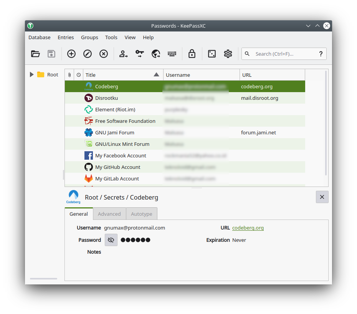Select the GNU/Linux Mint Forum entry
This screenshot has width=357, height=314.
click(x=185, y=144)
